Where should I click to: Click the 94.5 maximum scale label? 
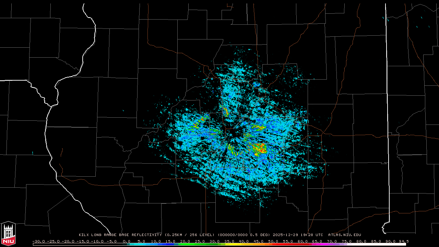click(403, 241)
